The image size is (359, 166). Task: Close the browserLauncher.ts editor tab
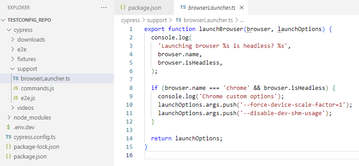241,8
